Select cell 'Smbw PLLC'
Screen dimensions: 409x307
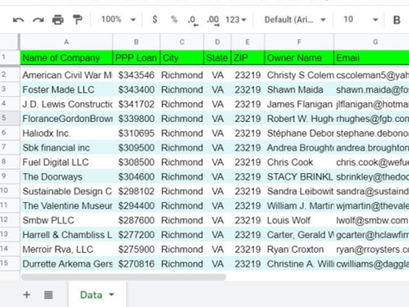point(67,221)
